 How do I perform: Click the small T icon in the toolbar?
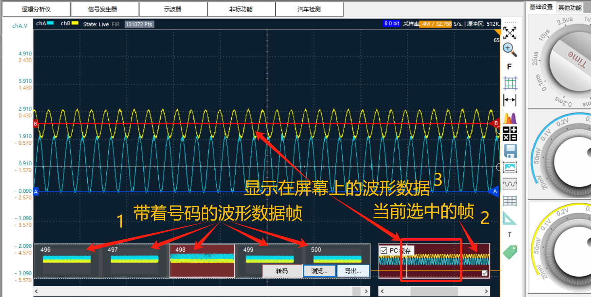coord(510,234)
